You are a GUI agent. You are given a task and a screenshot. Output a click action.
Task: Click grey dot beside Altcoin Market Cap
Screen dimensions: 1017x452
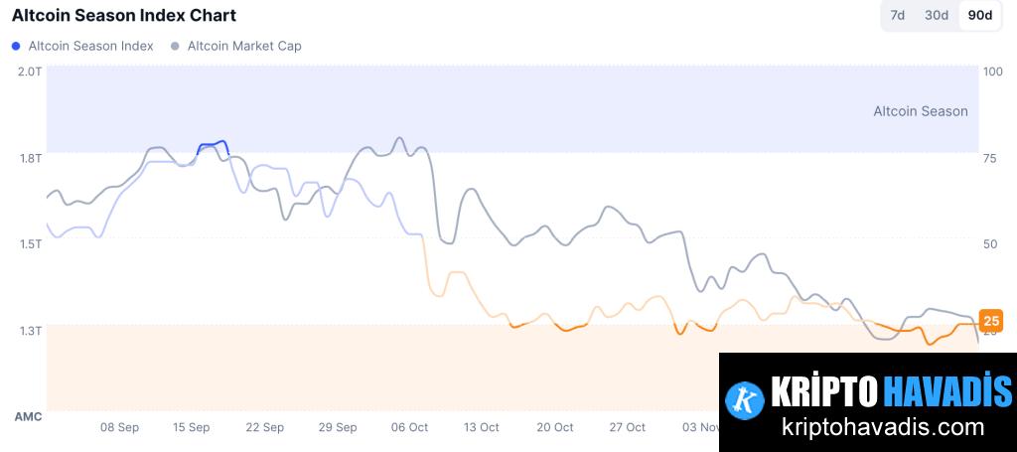(176, 46)
